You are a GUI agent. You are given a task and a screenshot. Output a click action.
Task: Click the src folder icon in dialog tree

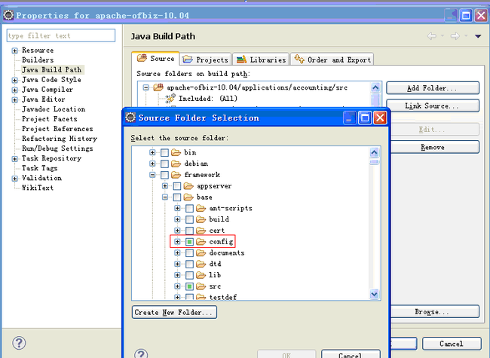(x=201, y=286)
